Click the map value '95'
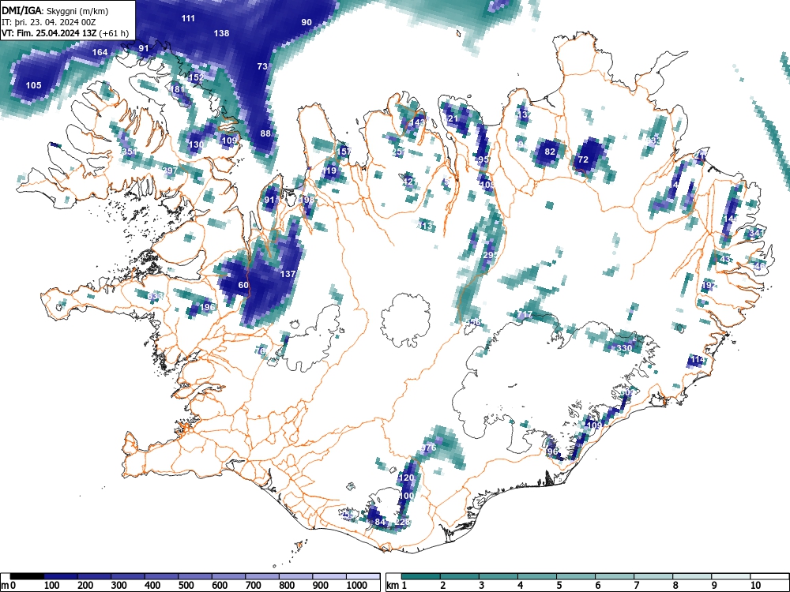 pyautogui.click(x=483, y=159)
